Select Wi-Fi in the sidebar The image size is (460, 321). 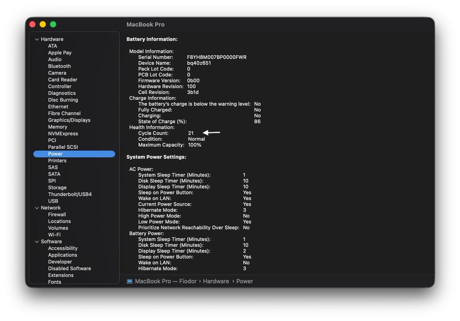pyautogui.click(x=54, y=234)
